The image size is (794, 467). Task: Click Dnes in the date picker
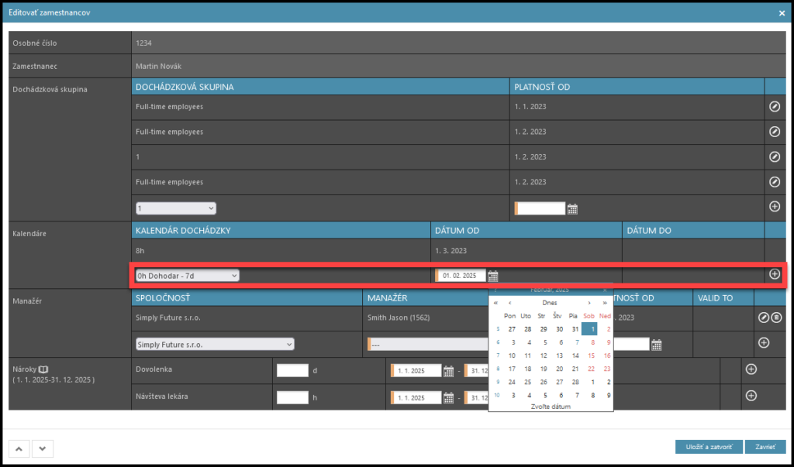tap(550, 303)
